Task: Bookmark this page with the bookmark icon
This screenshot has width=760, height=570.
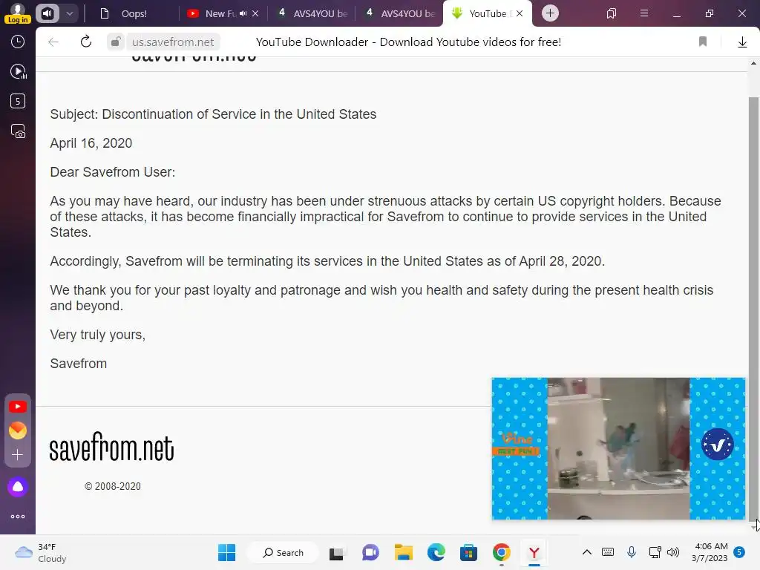Action: click(703, 42)
